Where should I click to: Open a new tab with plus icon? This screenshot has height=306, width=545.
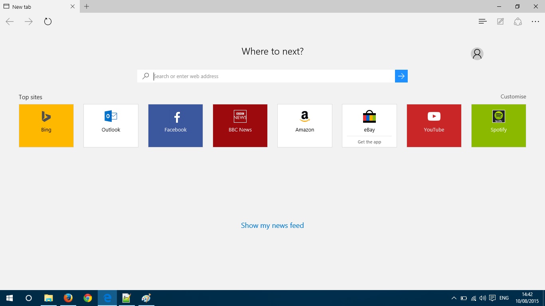tap(87, 6)
